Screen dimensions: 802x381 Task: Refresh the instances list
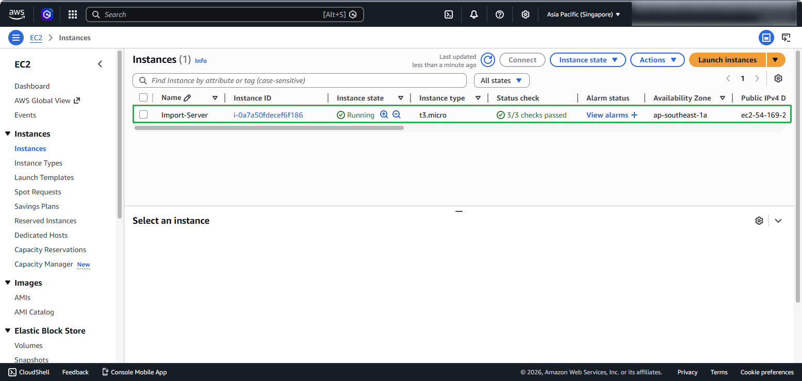488,60
